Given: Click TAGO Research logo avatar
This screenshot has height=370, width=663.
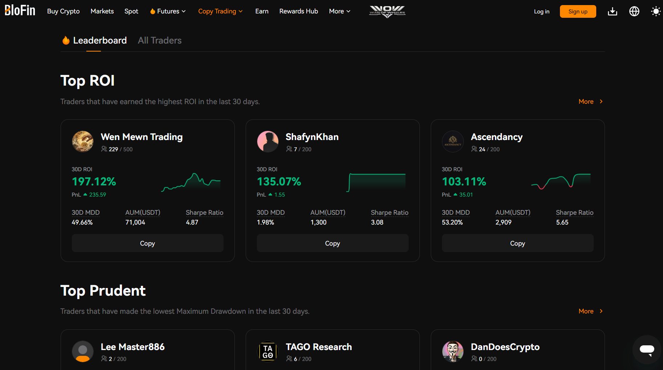Looking at the screenshot, I should pos(268,351).
